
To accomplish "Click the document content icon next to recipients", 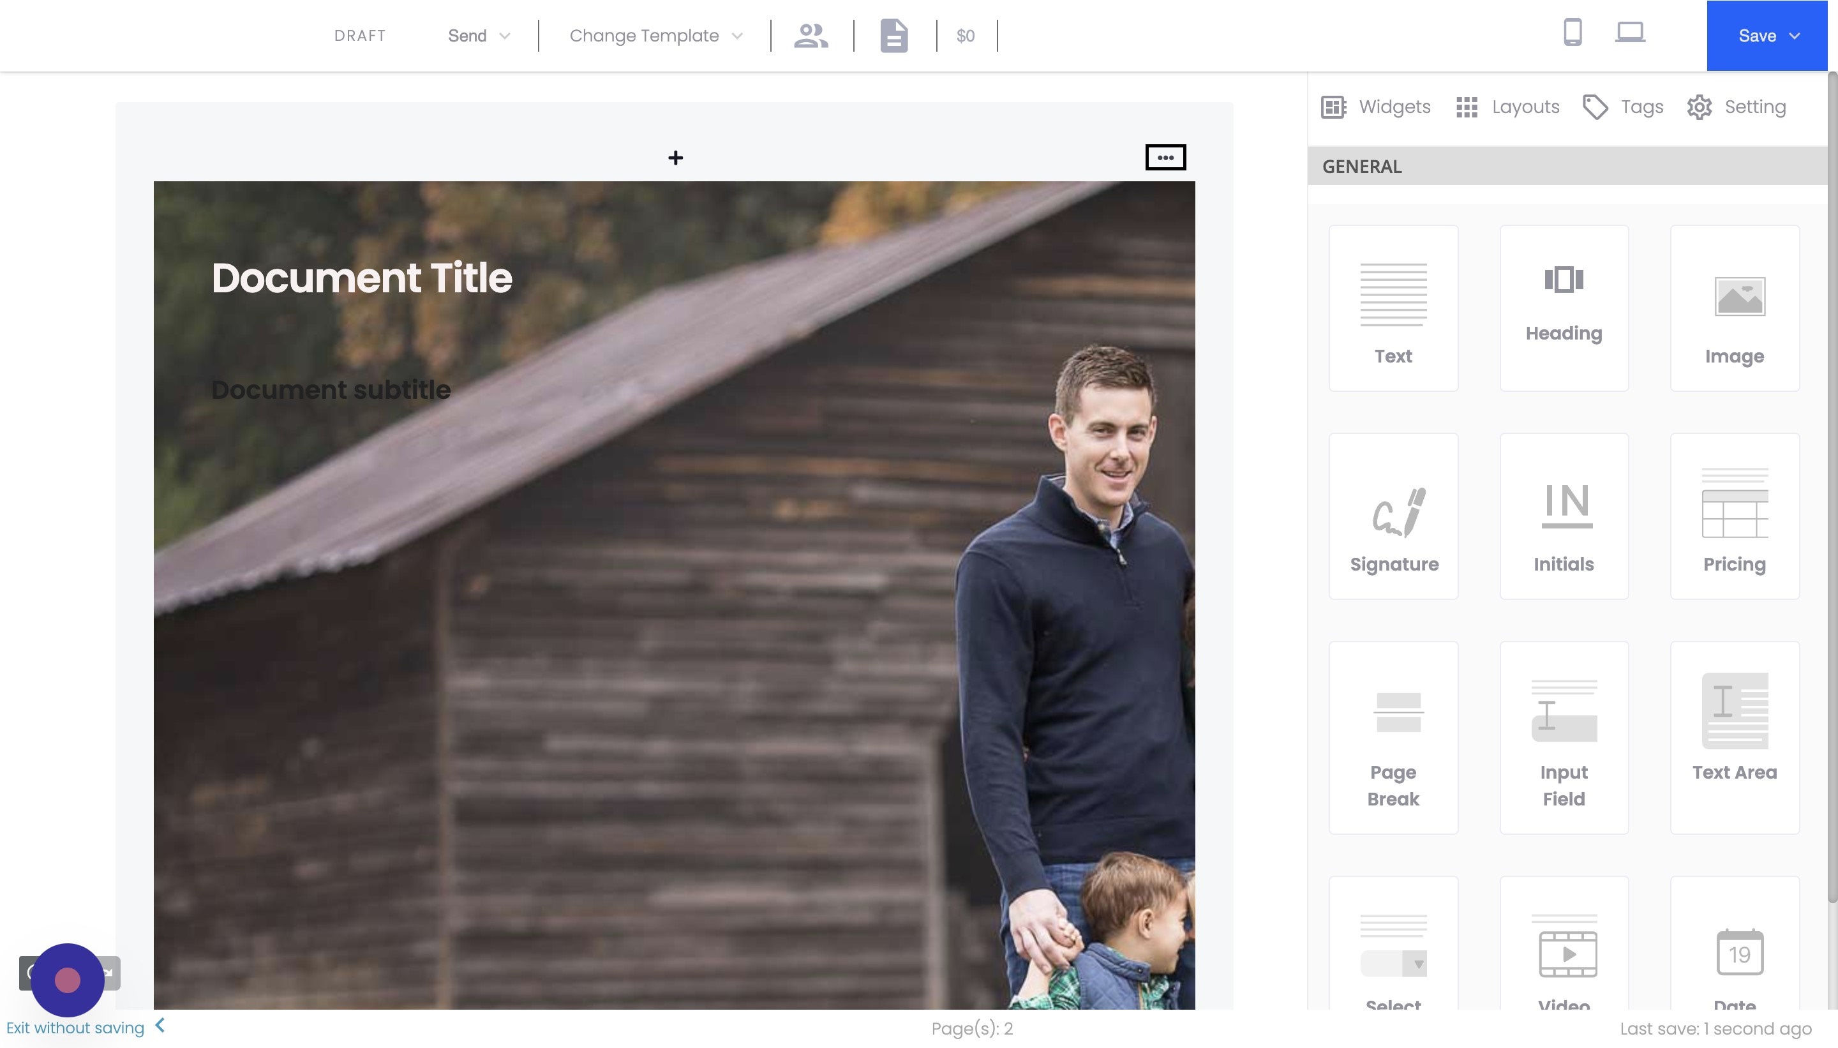I will [892, 34].
